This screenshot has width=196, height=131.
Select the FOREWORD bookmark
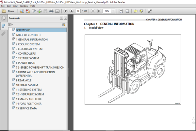click(41, 30)
